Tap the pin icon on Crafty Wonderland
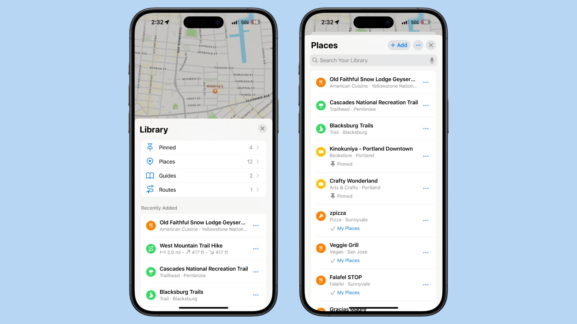Image resolution: width=577 pixels, height=324 pixels. coord(332,196)
